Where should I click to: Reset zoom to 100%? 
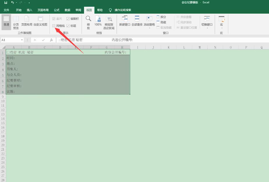(98, 21)
